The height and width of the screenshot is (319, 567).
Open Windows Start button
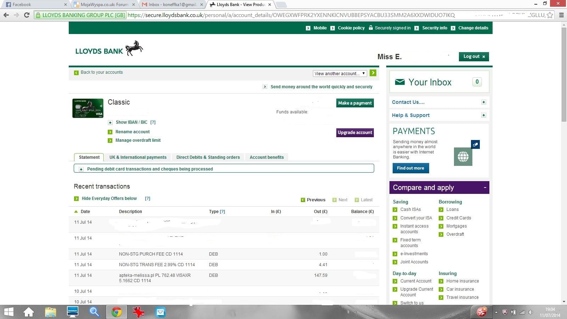9,312
